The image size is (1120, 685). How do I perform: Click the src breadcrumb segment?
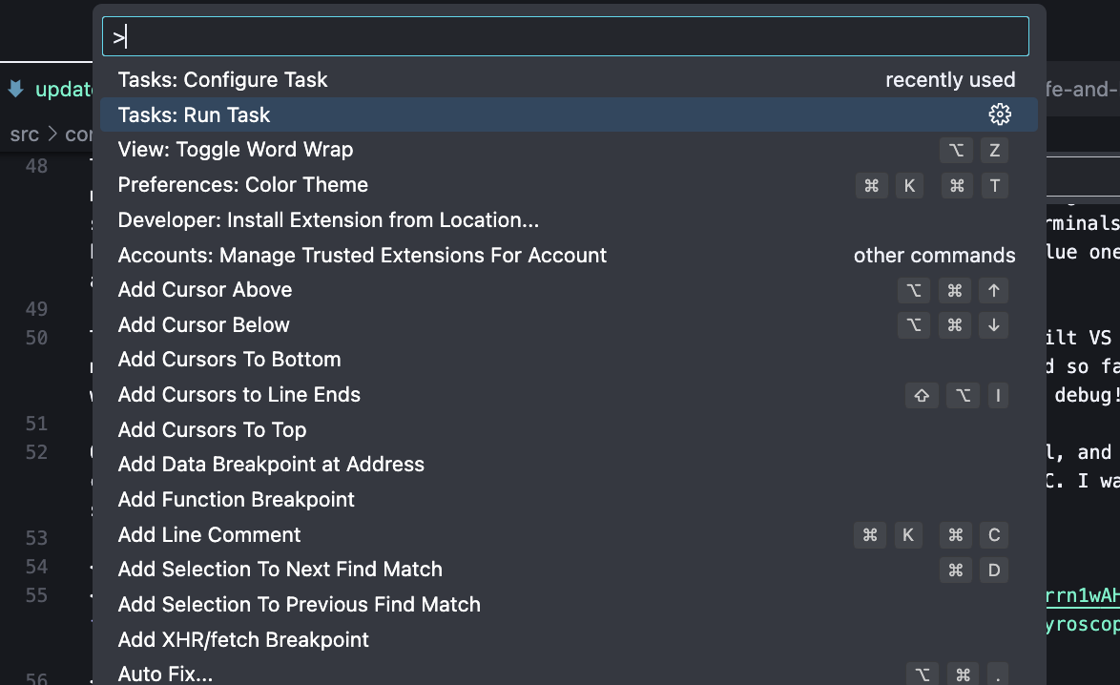(24, 135)
